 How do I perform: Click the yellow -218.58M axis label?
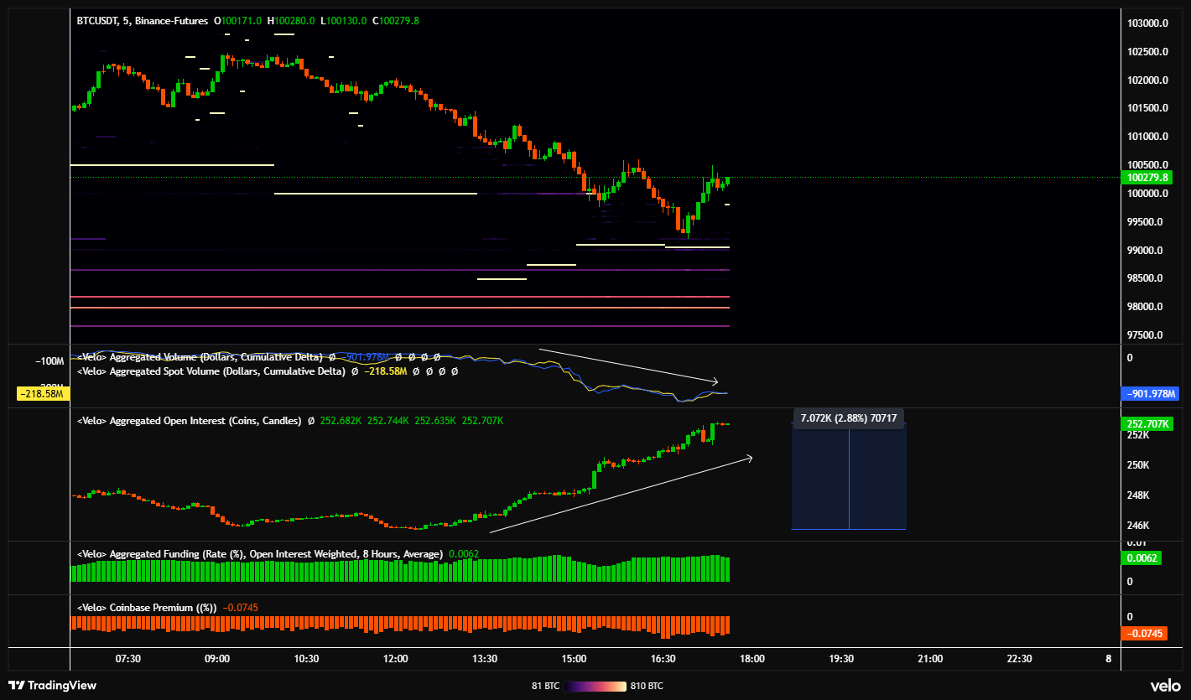pos(43,393)
